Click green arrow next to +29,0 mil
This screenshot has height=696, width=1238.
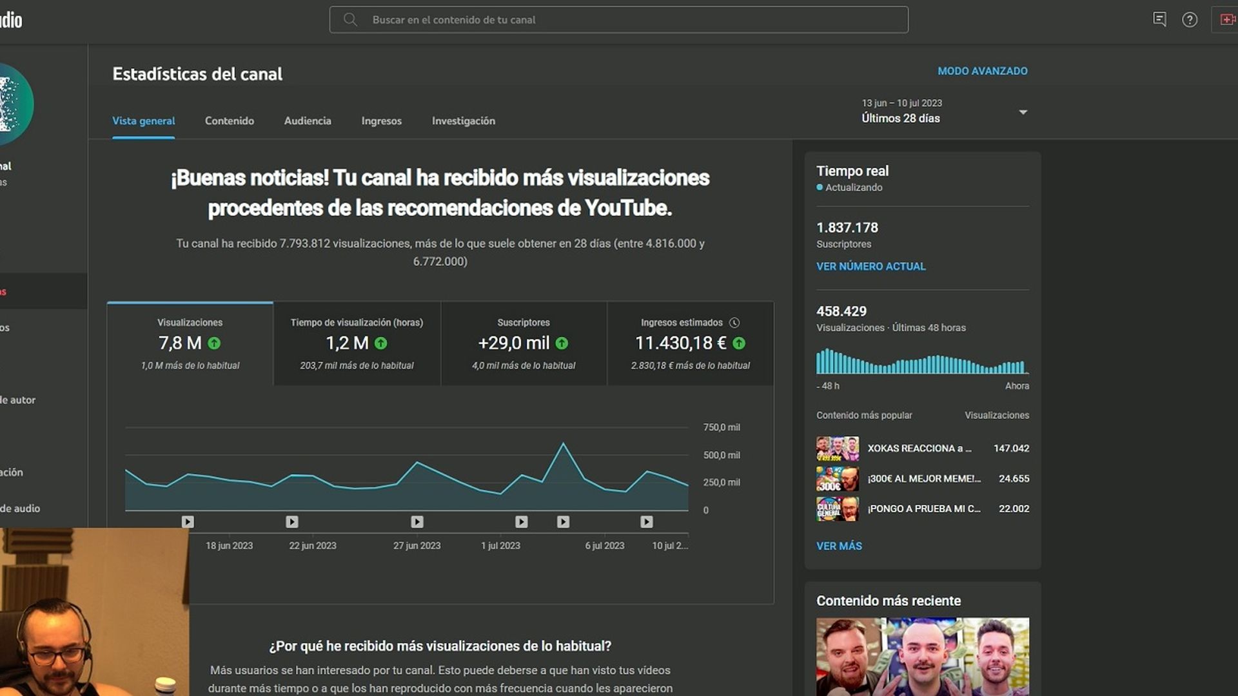click(562, 343)
